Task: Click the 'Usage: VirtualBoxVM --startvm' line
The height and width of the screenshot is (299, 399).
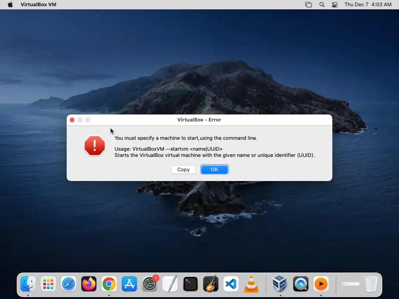Action: tap(168, 149)
